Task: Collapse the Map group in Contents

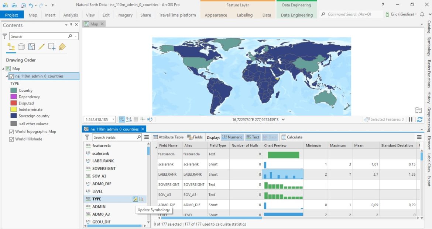Action: (x=4, y=68)
